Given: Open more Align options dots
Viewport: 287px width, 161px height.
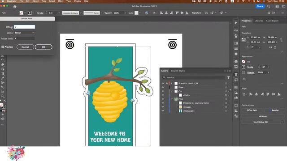Looking at the screenshot, I should click(x=282, y=99).
